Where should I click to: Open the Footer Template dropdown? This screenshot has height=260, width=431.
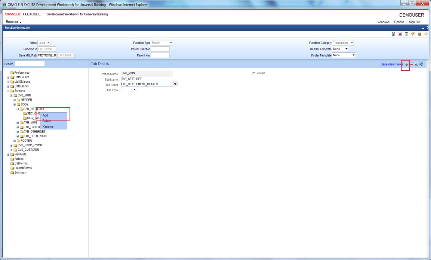tap(344, 55)
